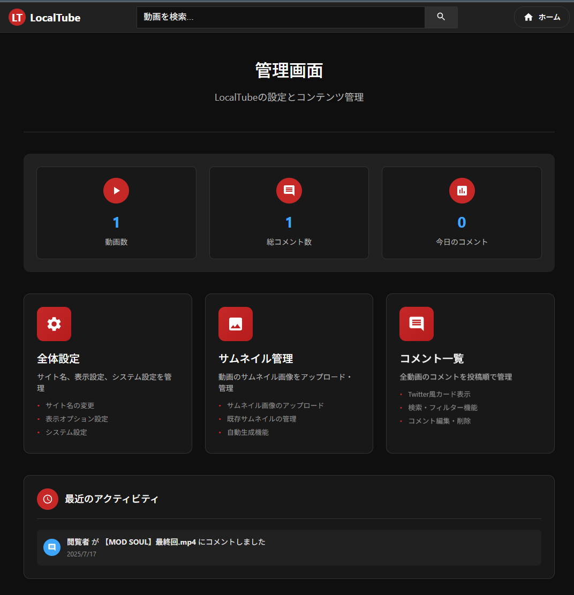Click the 2025/7/17 activity date
Viewport: 574px width, 595px height.
point(81,554)
